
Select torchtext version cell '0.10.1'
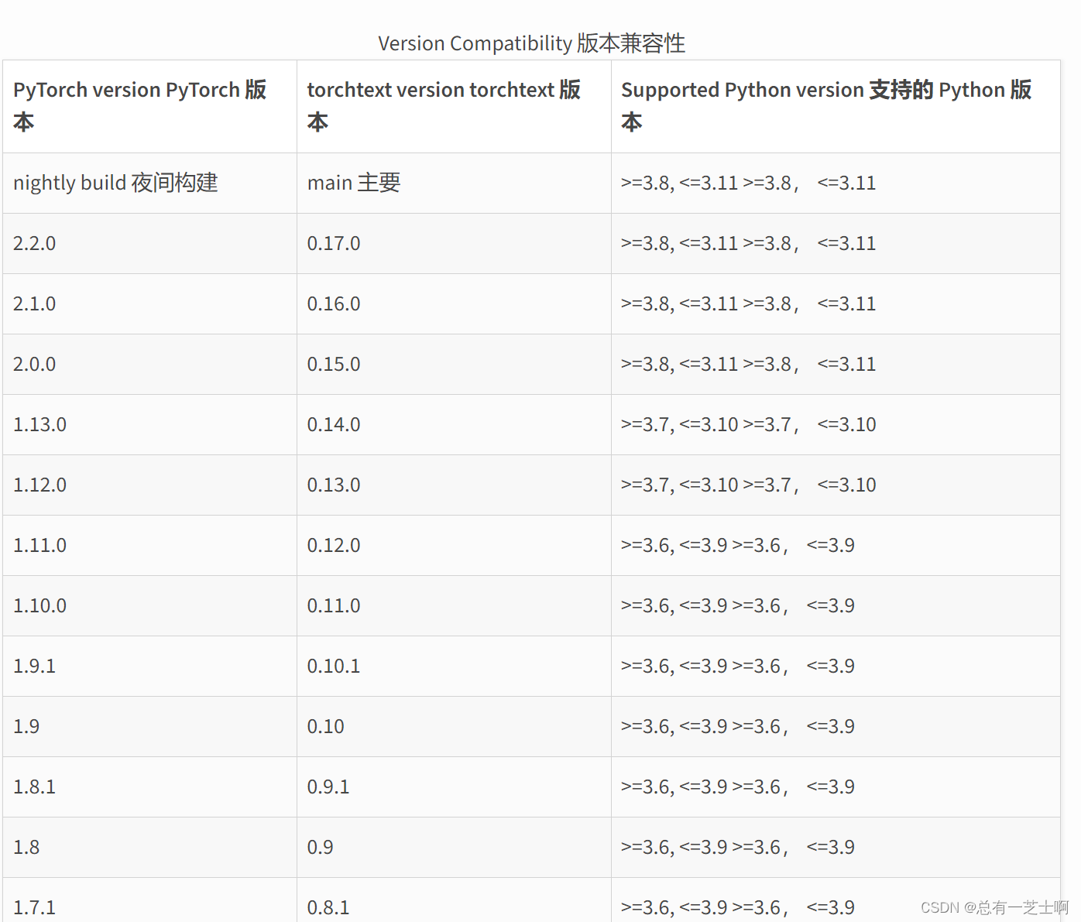tap(454, 667)
